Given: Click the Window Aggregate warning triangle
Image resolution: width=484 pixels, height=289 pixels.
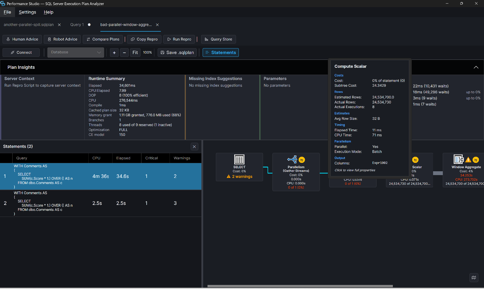Looking at the screenshot, I should pos(468,160).
